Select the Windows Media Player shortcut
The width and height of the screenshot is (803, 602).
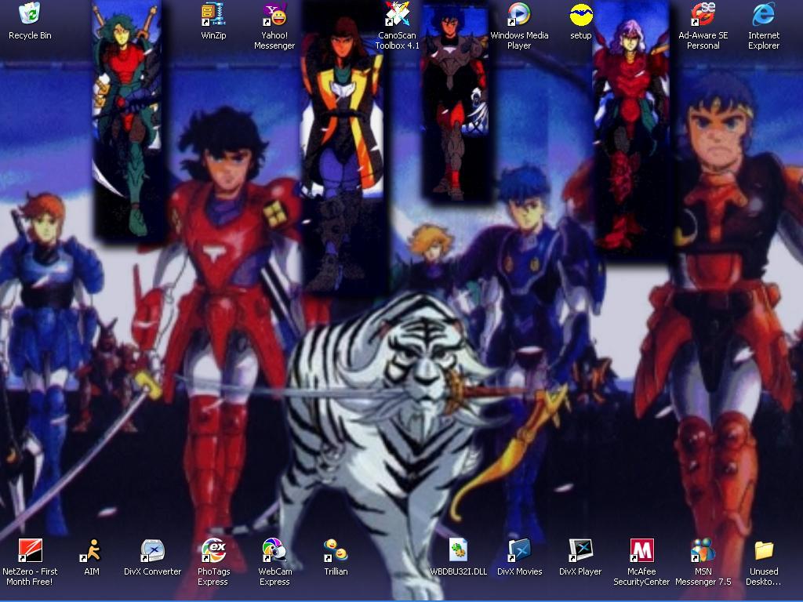point(519,14)
